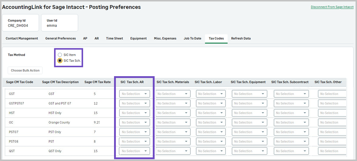Screen dimensions: 357x161
Task: Click the Orange County description cell
Action: point(59,122)
